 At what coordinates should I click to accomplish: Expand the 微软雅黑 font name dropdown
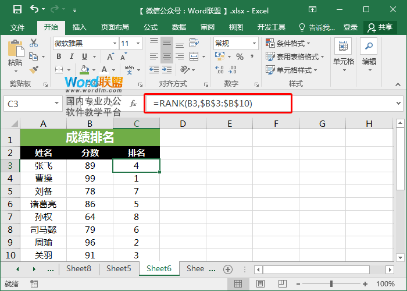coord(115,44)
